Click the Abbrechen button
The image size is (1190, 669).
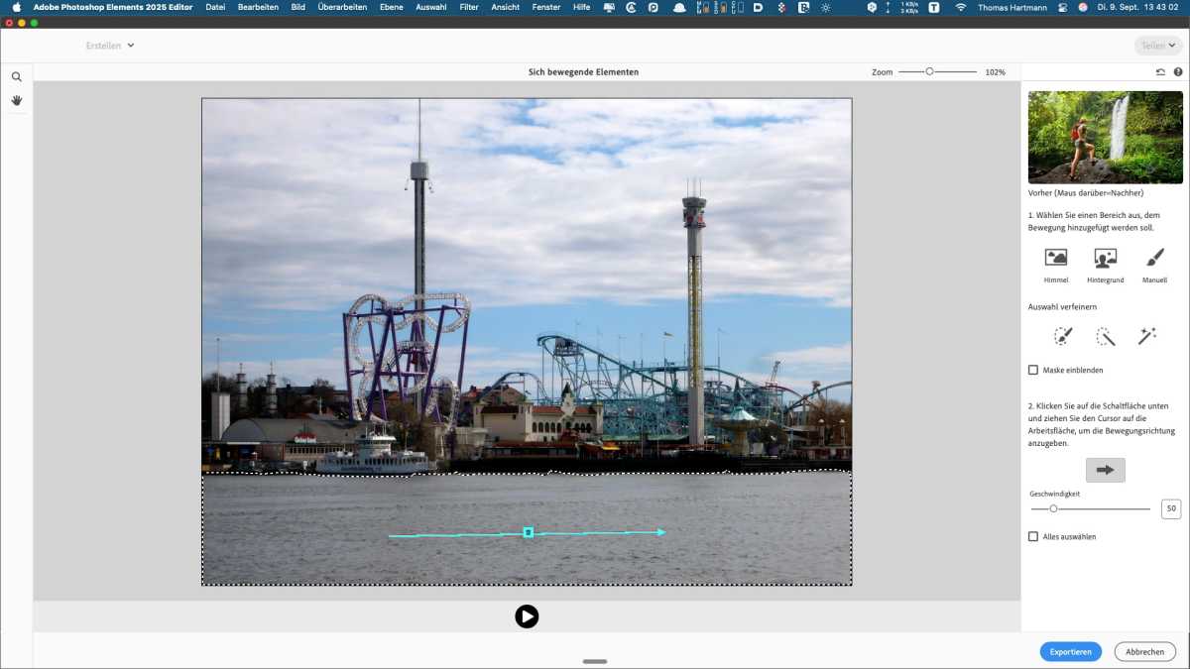point(1145,651)
